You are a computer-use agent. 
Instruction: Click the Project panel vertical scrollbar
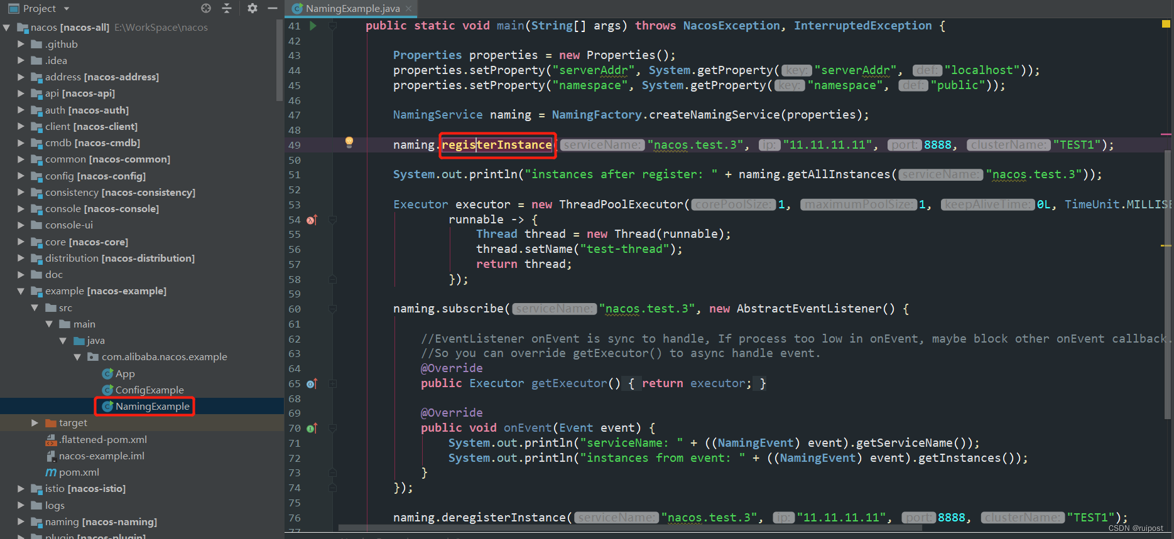tap(280, 60)
